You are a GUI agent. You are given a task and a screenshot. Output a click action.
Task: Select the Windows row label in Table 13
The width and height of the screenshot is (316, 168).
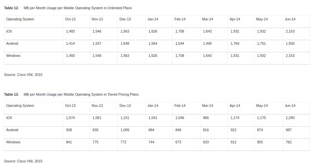[13, 142]
